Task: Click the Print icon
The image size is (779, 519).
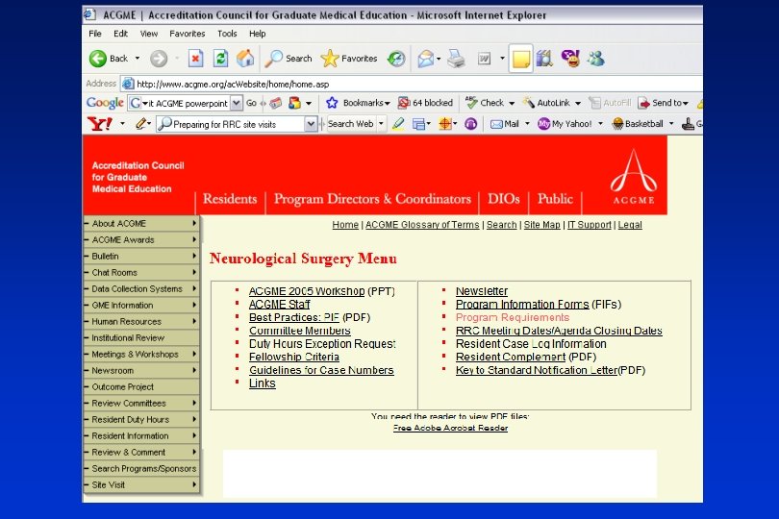Action: (x=456, y=59)
